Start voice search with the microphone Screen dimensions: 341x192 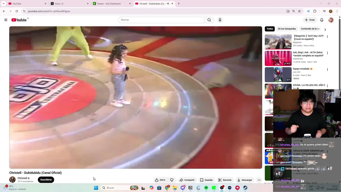tap(220, 20)
